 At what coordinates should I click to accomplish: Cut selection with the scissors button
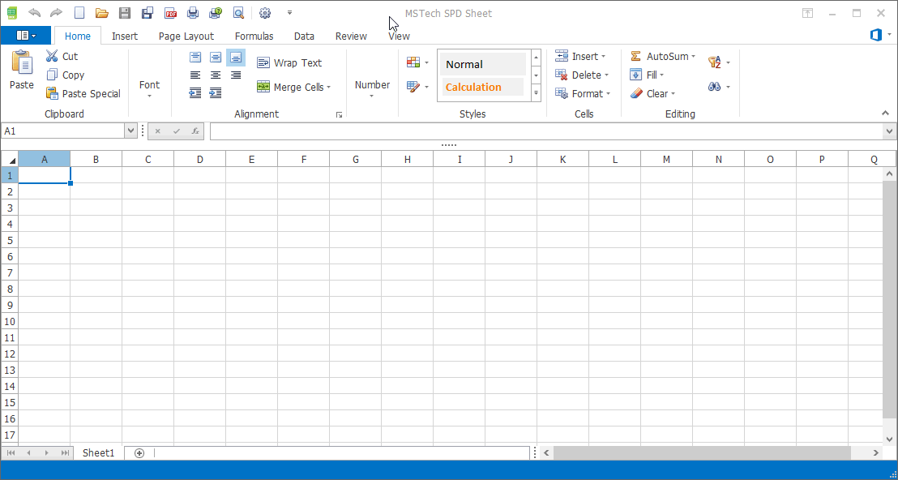62,56
